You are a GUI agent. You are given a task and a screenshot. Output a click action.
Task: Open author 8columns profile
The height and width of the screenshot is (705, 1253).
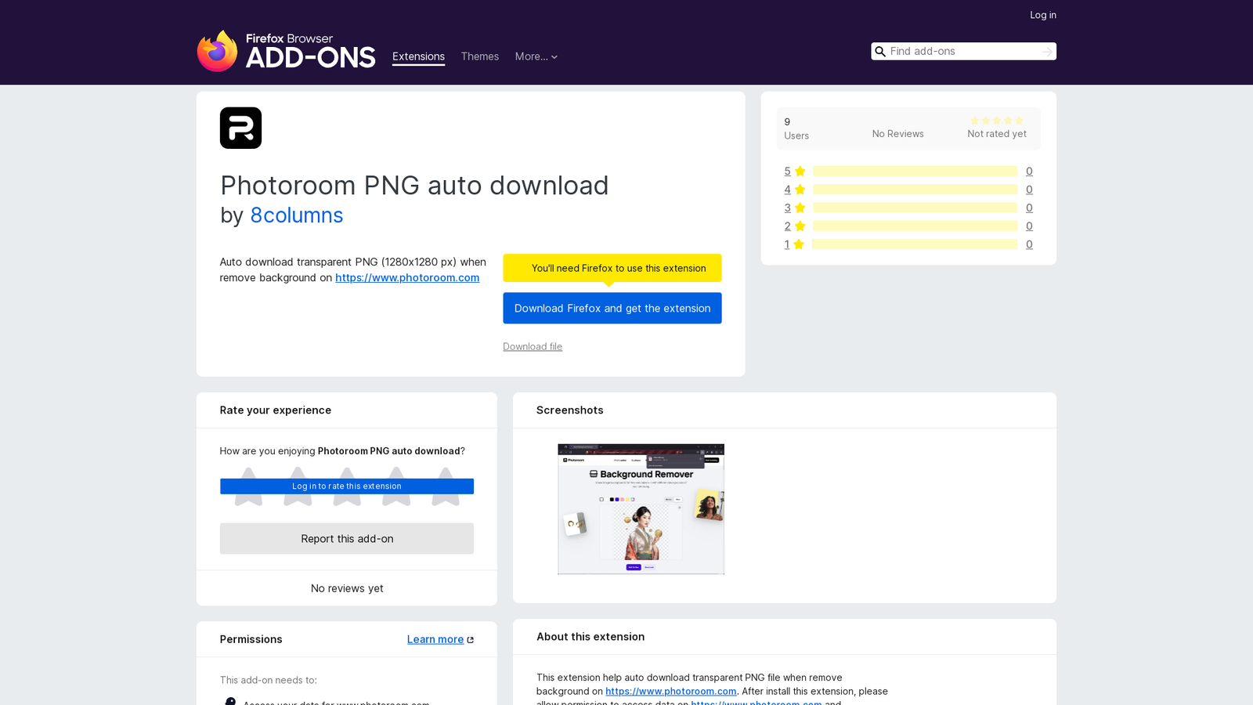pyautogui.click(x=297, y=215)
